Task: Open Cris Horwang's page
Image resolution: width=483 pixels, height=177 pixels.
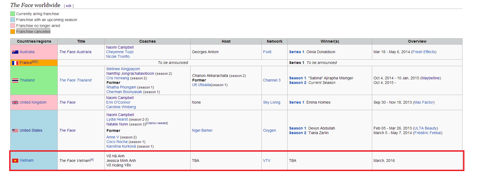Action: pyautogui.click(x=118, y=78)
